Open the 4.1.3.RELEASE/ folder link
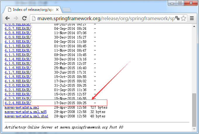 click(x=18, y=55)
